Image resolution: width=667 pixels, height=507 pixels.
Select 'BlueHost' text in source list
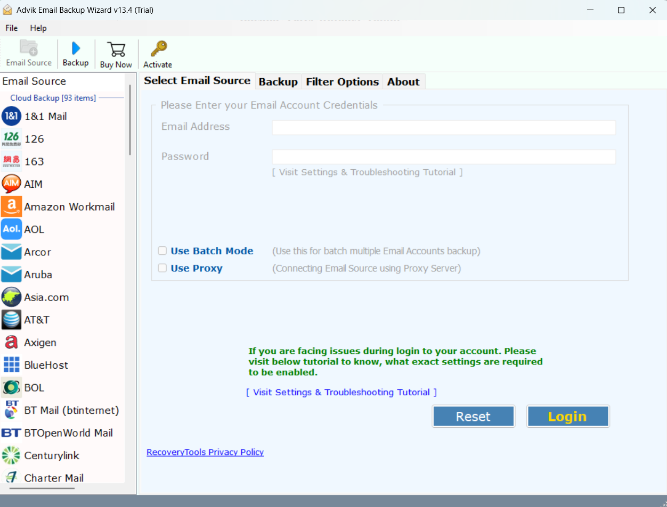[46, 365]
